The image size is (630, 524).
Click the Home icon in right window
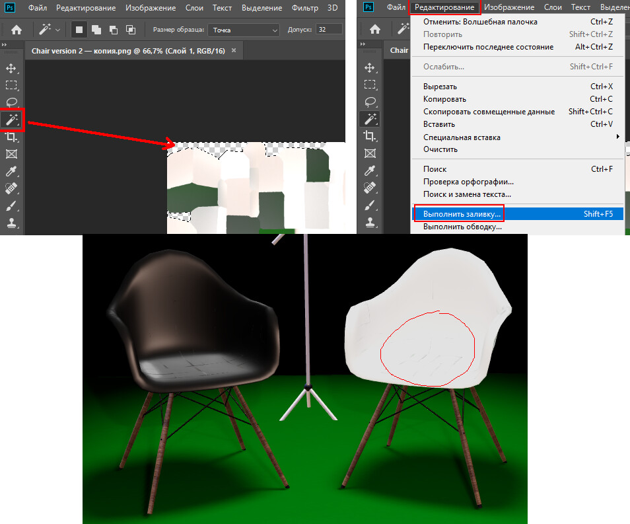[x=375, y=29]
